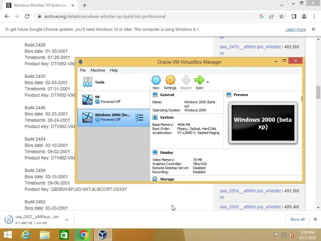Go back in Chrome
The image size is (321, 241).
point(7,16)
